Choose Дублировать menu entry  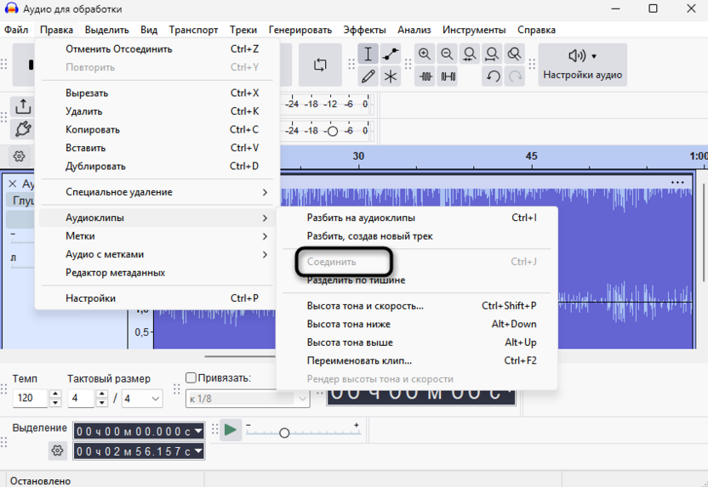pos(157,167)
